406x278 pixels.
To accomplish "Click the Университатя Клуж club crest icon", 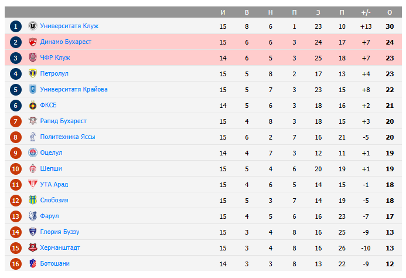I will point(33,26).
